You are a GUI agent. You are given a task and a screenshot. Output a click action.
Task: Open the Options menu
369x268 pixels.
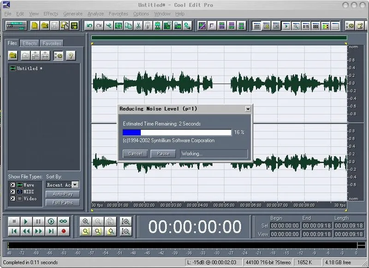(141, 14)
